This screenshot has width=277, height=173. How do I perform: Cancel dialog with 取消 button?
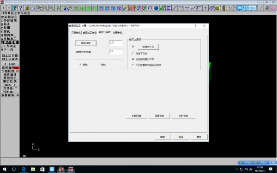click(x=181, y=137)
